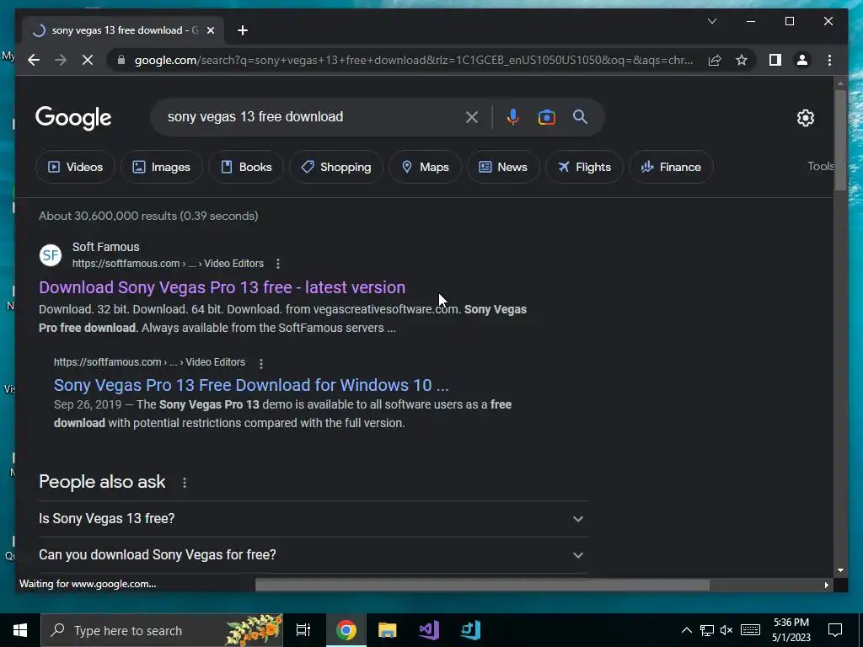This screenshot has width=863, height=647.
Task: Open the Chrome profile avatar
Action: coord(802,60)
